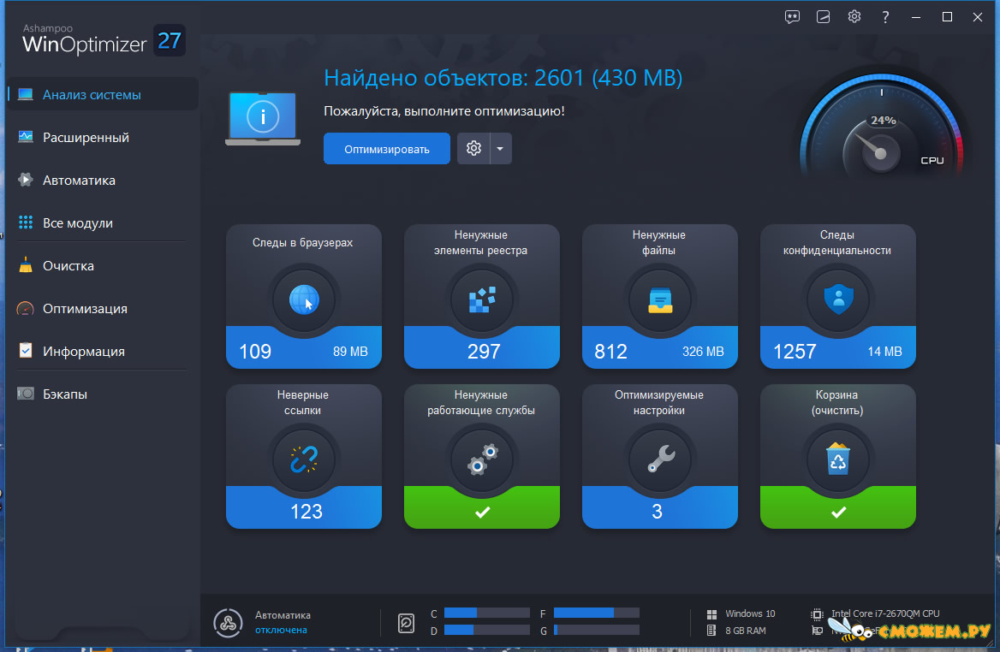Screen dimensions: 1000x652
Task: Click the laptop info icon
Action: click(x=263, y=118)
